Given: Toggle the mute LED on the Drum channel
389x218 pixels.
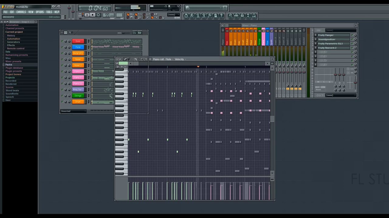Looking at the screenshot, I should point(62,102).
